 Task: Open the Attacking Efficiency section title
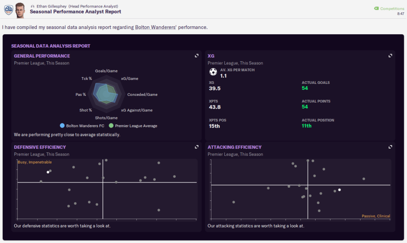(235, 147)
